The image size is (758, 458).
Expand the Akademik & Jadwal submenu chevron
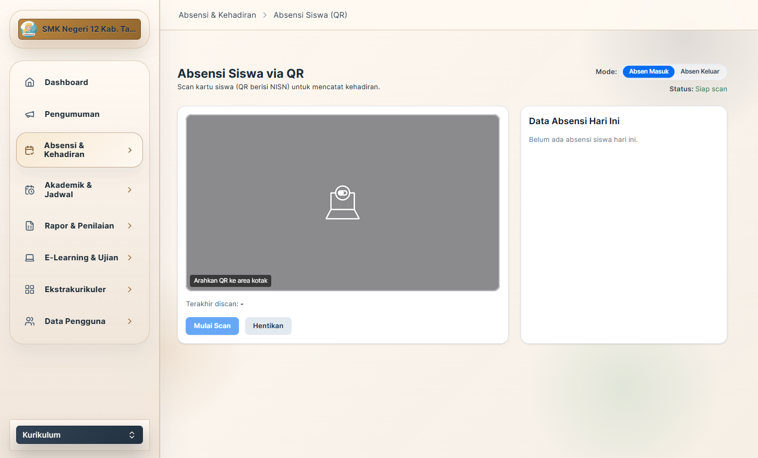130,190
